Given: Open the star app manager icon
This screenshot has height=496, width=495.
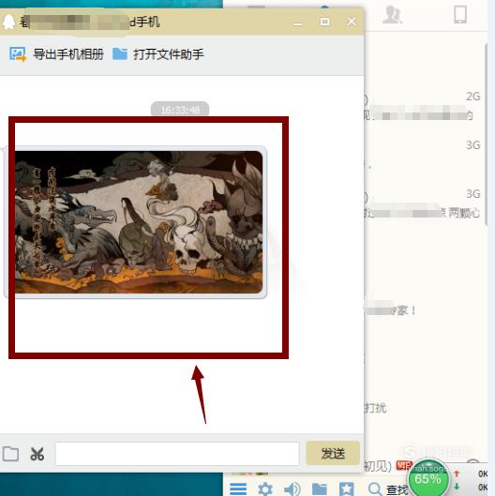Looking at the screenshot, I should 347,489.
